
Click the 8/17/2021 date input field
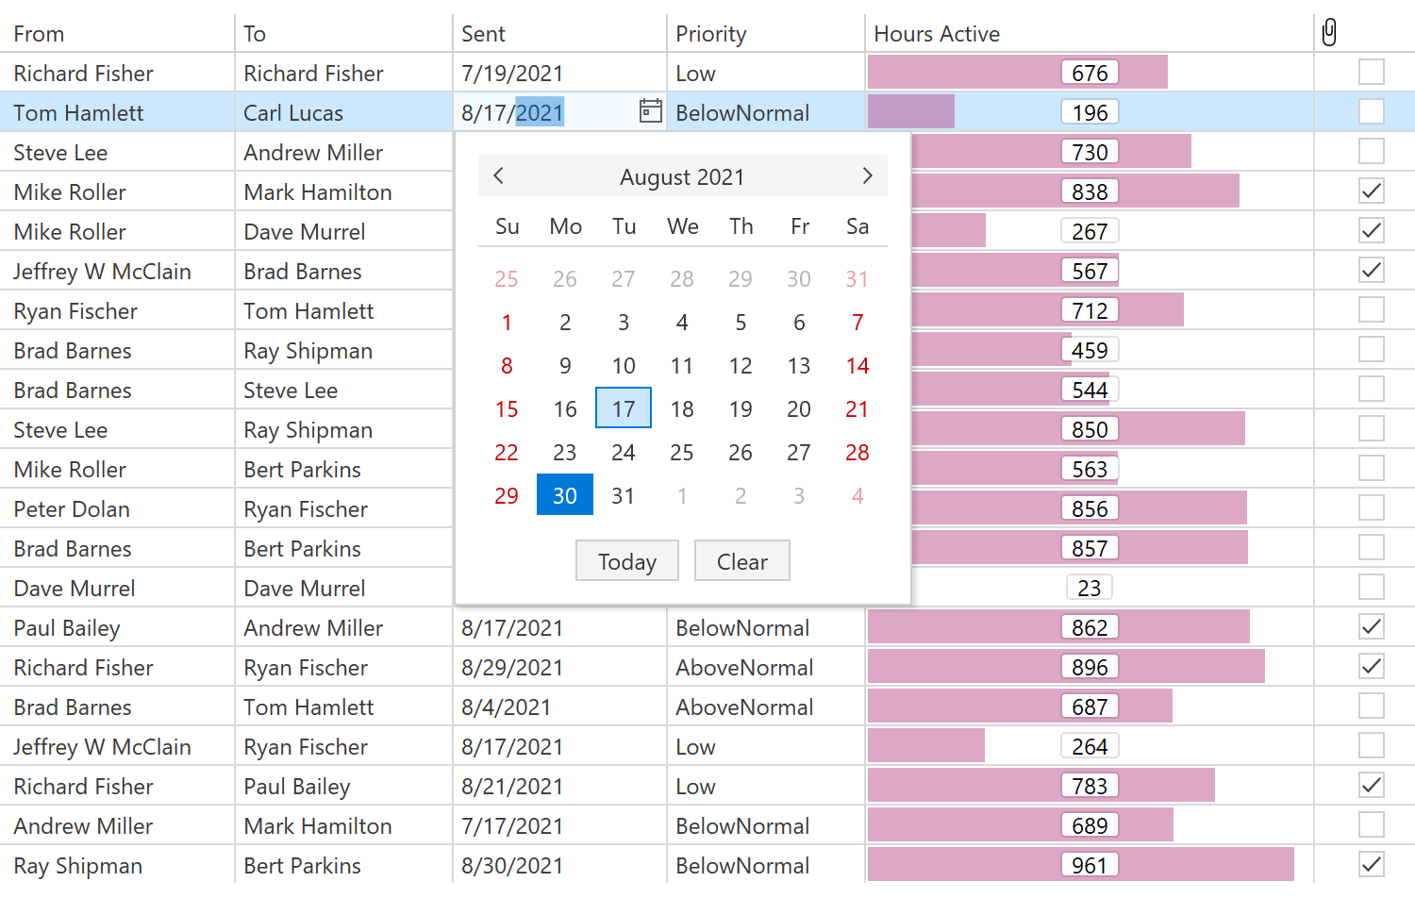[542, 113]
